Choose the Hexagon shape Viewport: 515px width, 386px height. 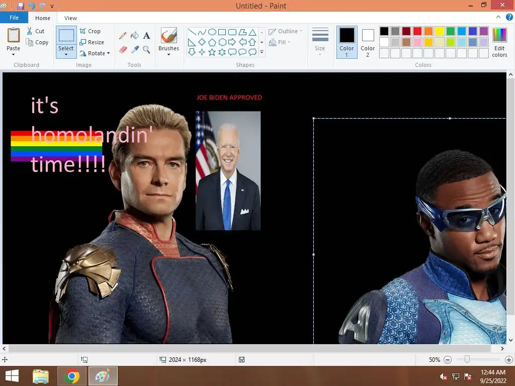pyautogui.click(x=222, y=42)
